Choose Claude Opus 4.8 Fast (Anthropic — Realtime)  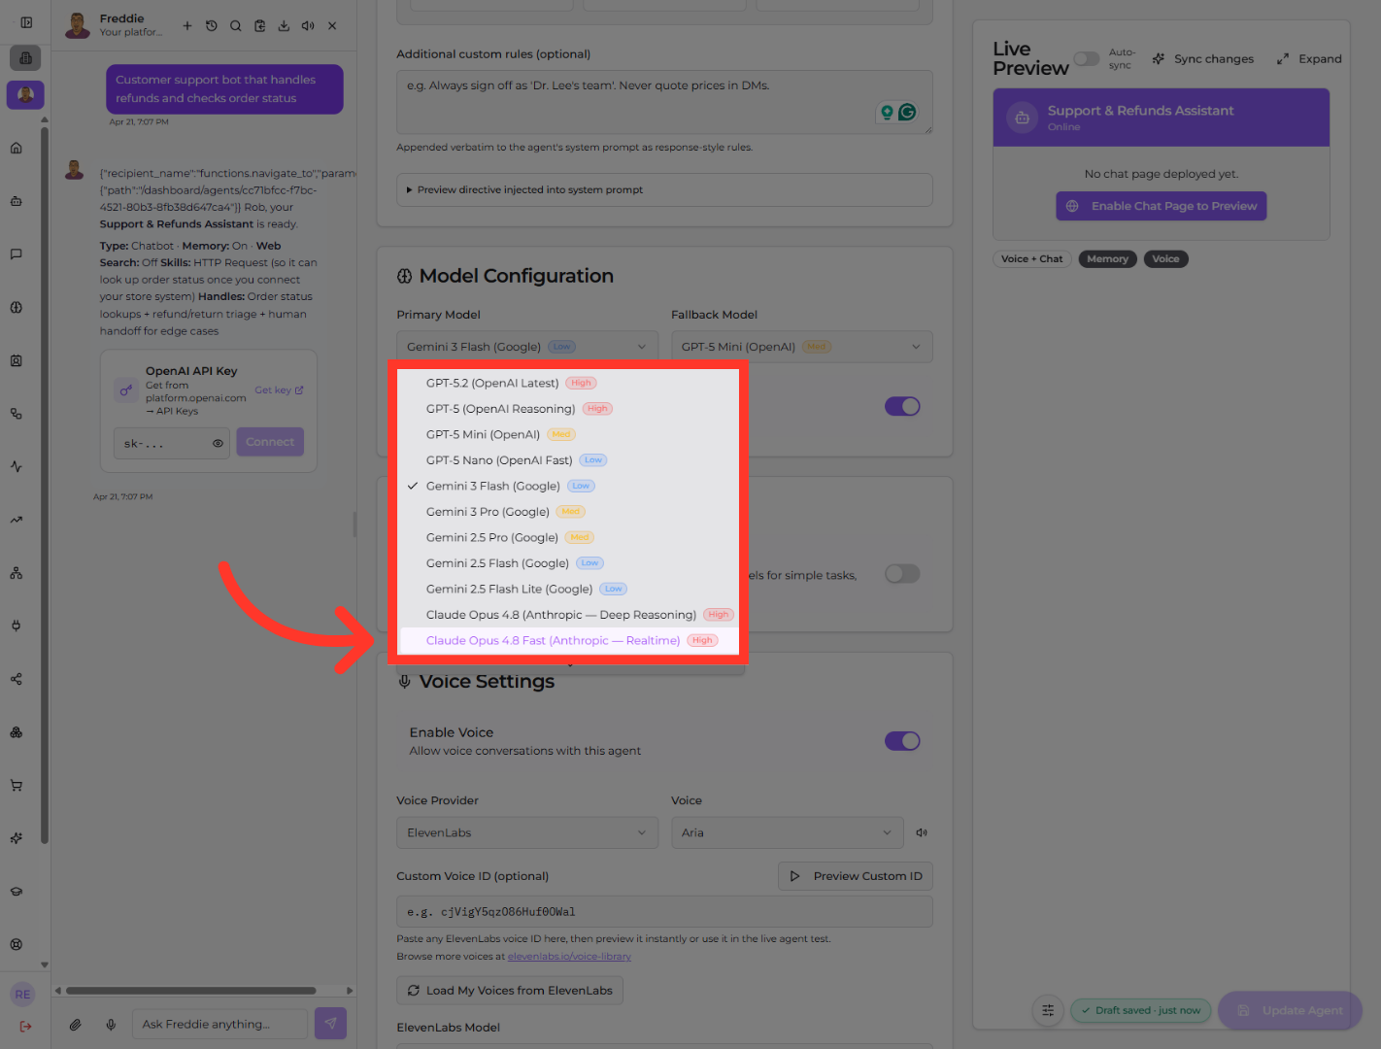coord(570,640)
